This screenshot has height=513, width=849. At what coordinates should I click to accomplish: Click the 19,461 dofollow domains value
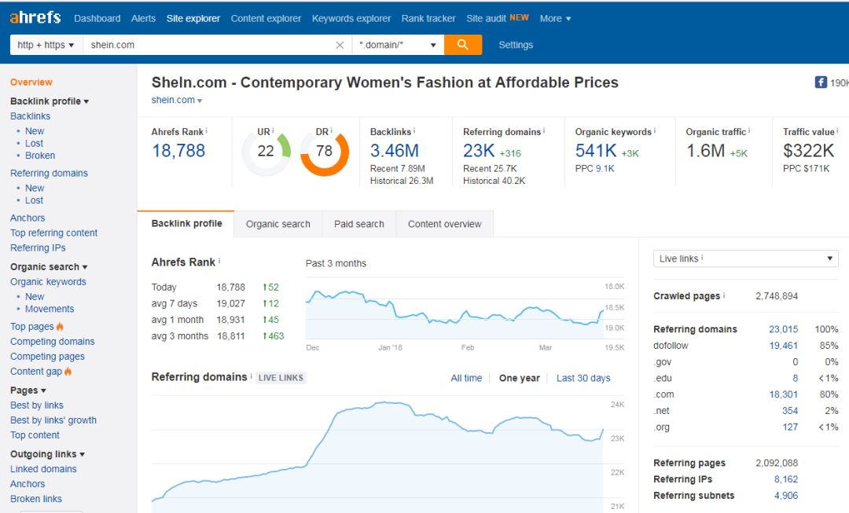point(784,346)
